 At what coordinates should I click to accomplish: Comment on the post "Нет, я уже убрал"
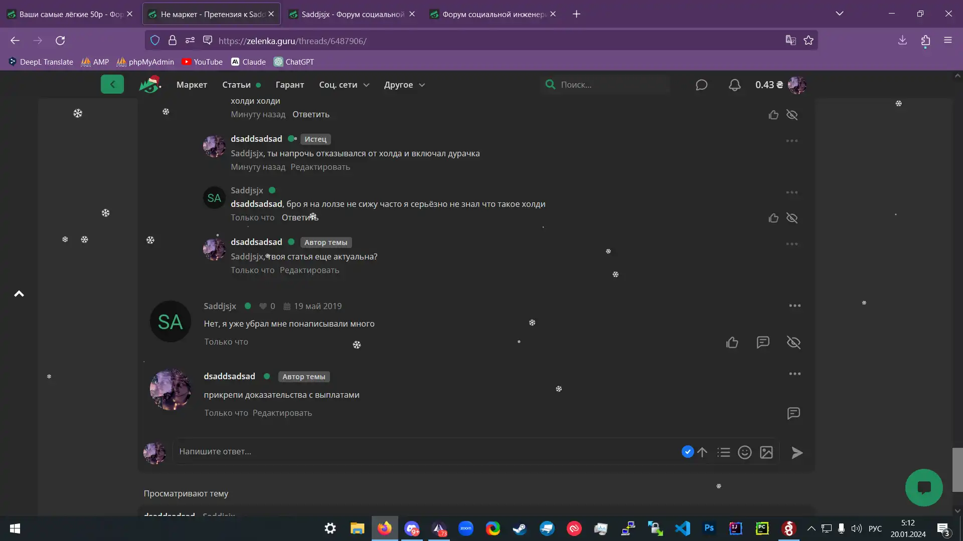pyautogui.click(x=763, y=342)
